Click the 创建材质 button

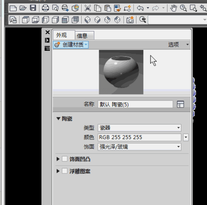tap(71, 45)
